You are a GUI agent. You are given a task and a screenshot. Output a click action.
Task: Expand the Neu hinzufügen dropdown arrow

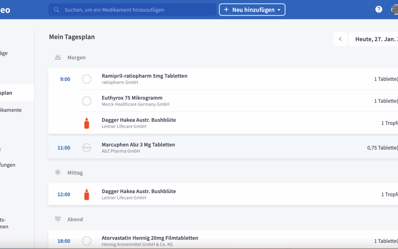279,10
